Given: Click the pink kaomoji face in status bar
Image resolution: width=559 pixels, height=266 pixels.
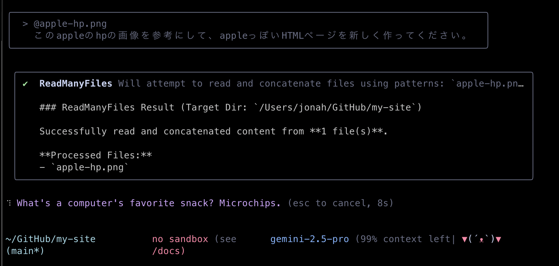Looking at the screenshot, I should coord(481,239).
